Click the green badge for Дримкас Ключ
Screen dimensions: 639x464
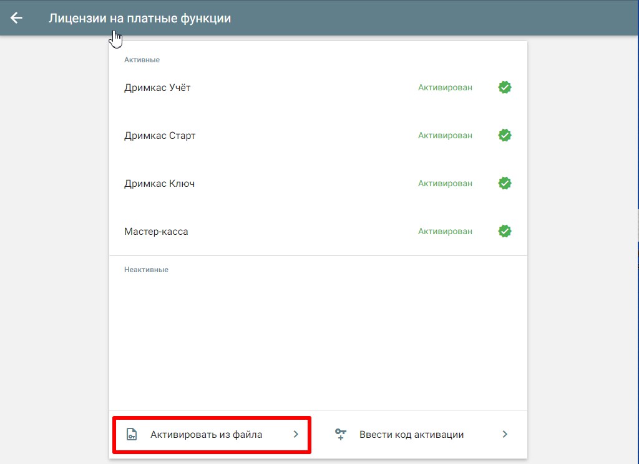[505, 183]
